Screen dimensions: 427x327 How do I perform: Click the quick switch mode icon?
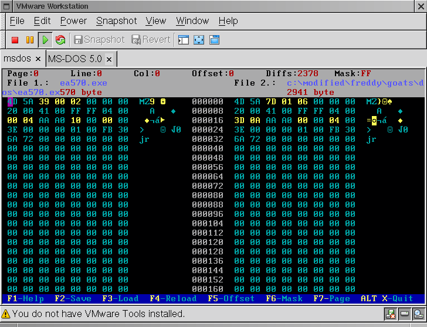point(214,40)
